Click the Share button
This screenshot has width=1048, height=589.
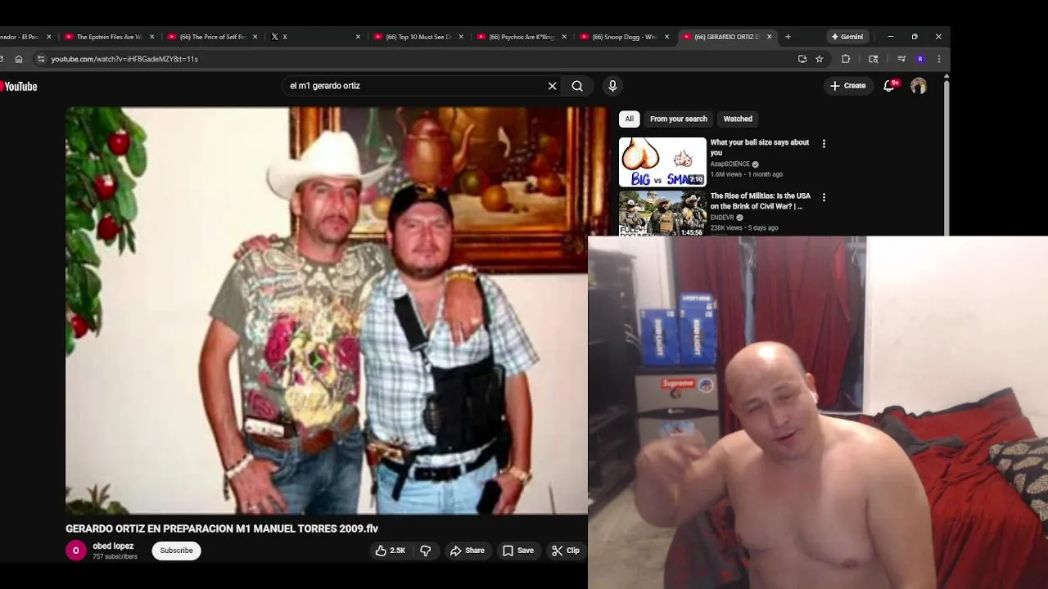tap(467, 551)
